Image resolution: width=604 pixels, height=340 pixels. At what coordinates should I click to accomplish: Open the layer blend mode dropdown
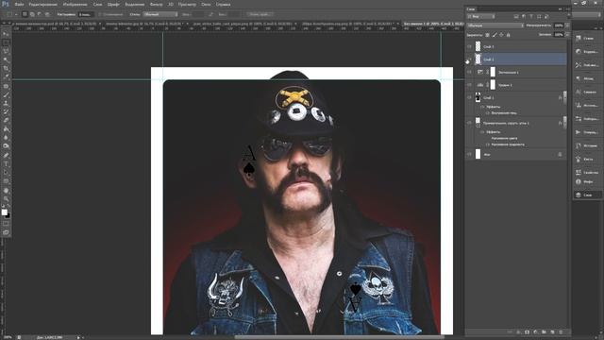click(495, 25)
